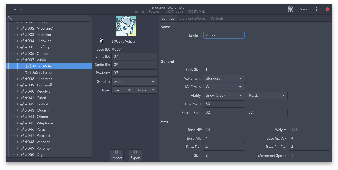The width and height of the screenshot is (338, 170).
Task: Open the Snow Cloak ability dropdown
Action: 224,95
